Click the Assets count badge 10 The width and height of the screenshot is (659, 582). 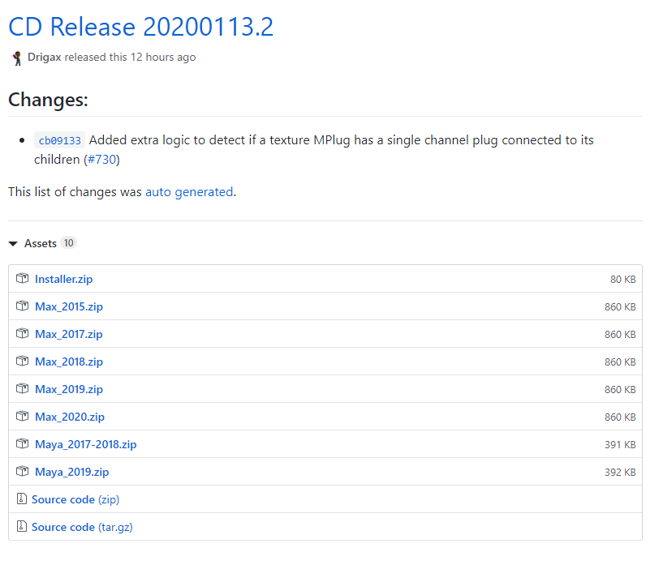pos(68,242)
